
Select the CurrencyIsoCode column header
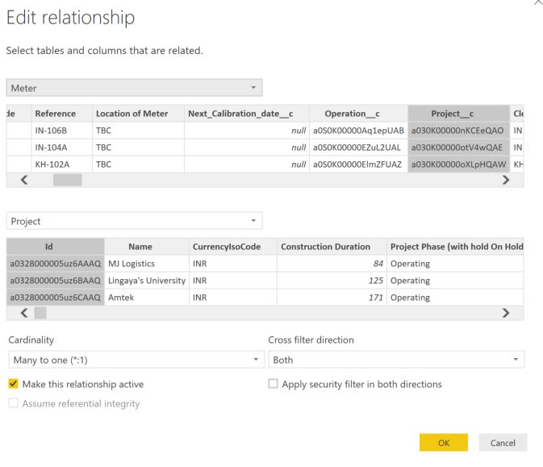[233, 247]
